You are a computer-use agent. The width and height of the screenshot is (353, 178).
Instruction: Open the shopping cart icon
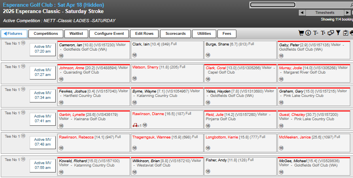click(301, 33)
